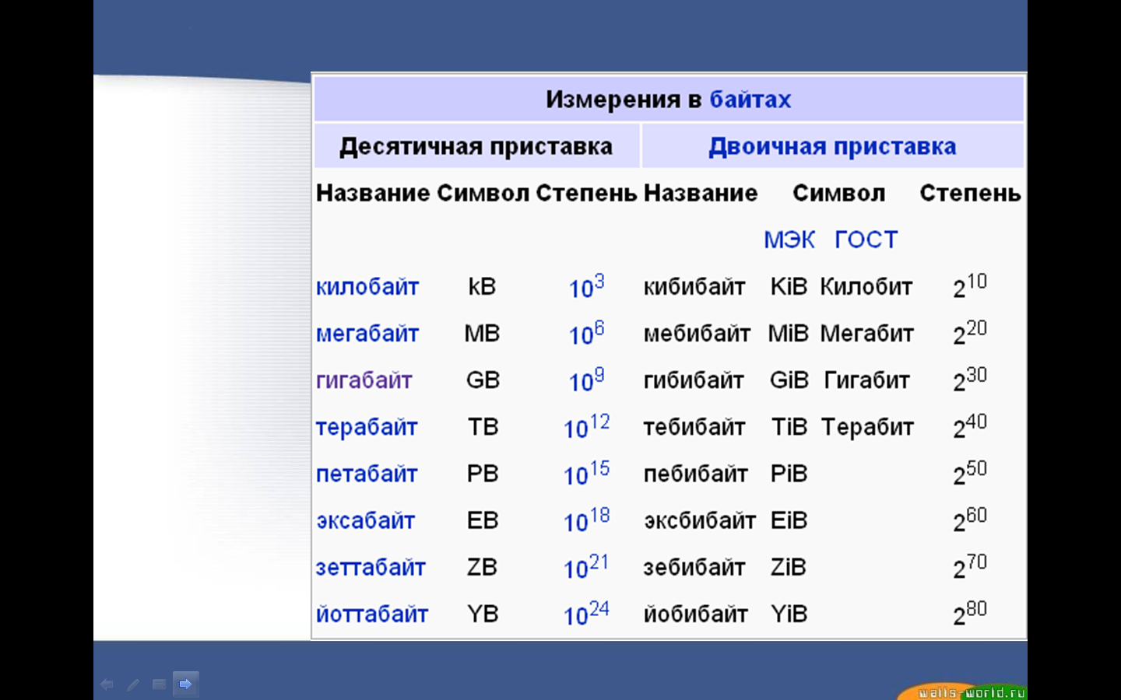Open the петабайт link

click(x=367, y=474)
